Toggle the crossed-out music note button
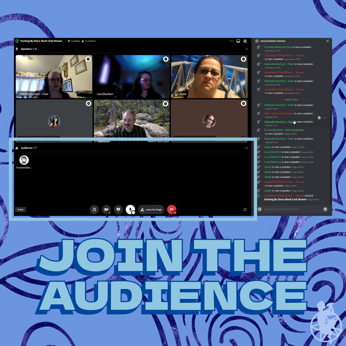346x346 pixels. (x=94, y=210)
